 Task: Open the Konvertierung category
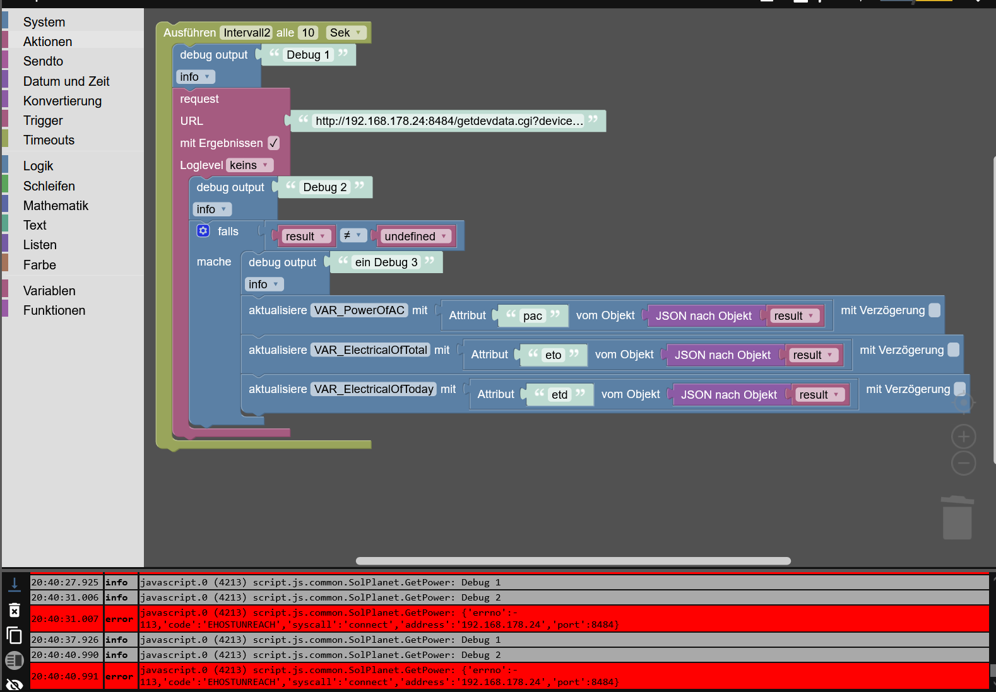(73, 101)
